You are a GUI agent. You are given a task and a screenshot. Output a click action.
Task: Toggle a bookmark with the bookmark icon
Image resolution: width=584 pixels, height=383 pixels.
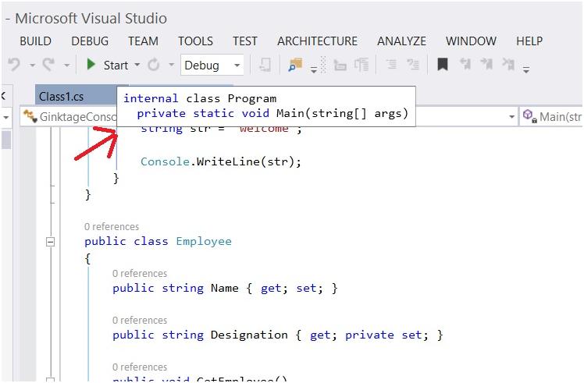442,65
